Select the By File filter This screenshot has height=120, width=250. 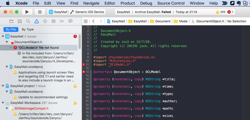[x=11, y=29]
